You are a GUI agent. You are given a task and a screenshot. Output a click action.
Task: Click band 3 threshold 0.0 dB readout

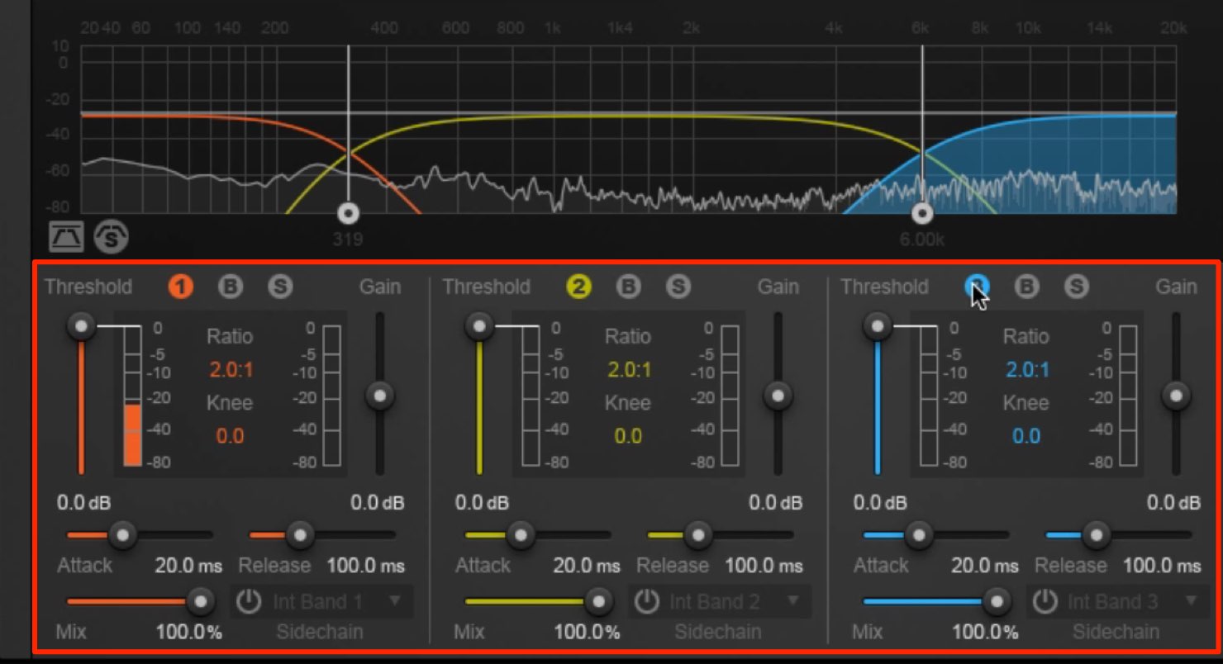(x=880, y=502)
